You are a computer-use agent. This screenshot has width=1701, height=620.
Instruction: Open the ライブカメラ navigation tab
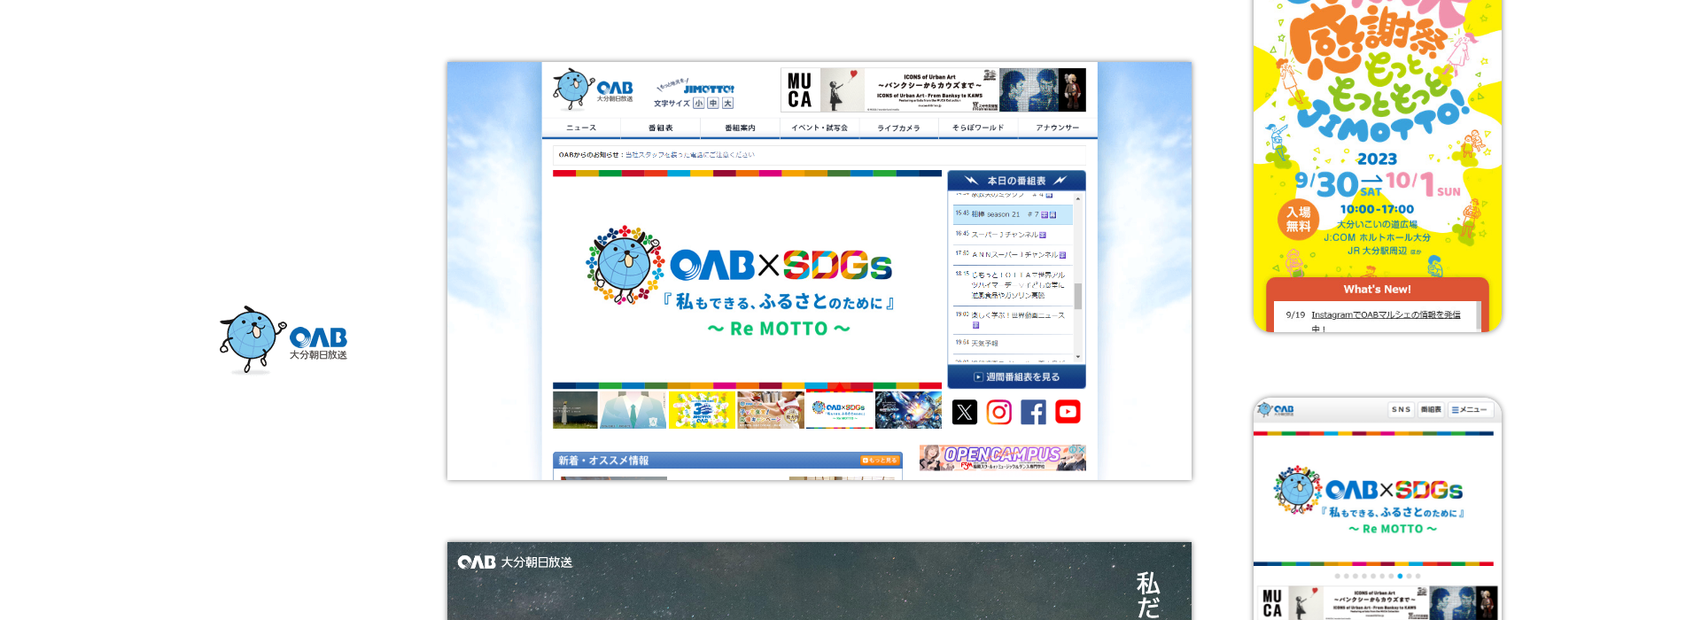pos(898,128)
